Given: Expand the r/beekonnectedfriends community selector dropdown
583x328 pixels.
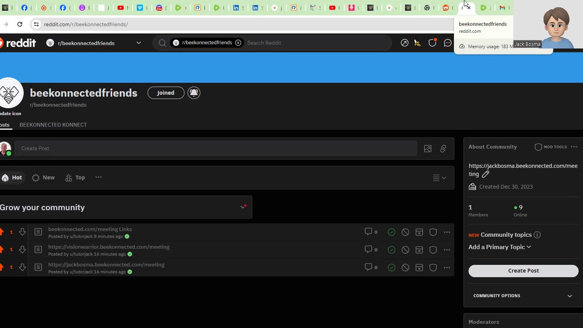Looking at the screenshot, I should click(138, 43).
